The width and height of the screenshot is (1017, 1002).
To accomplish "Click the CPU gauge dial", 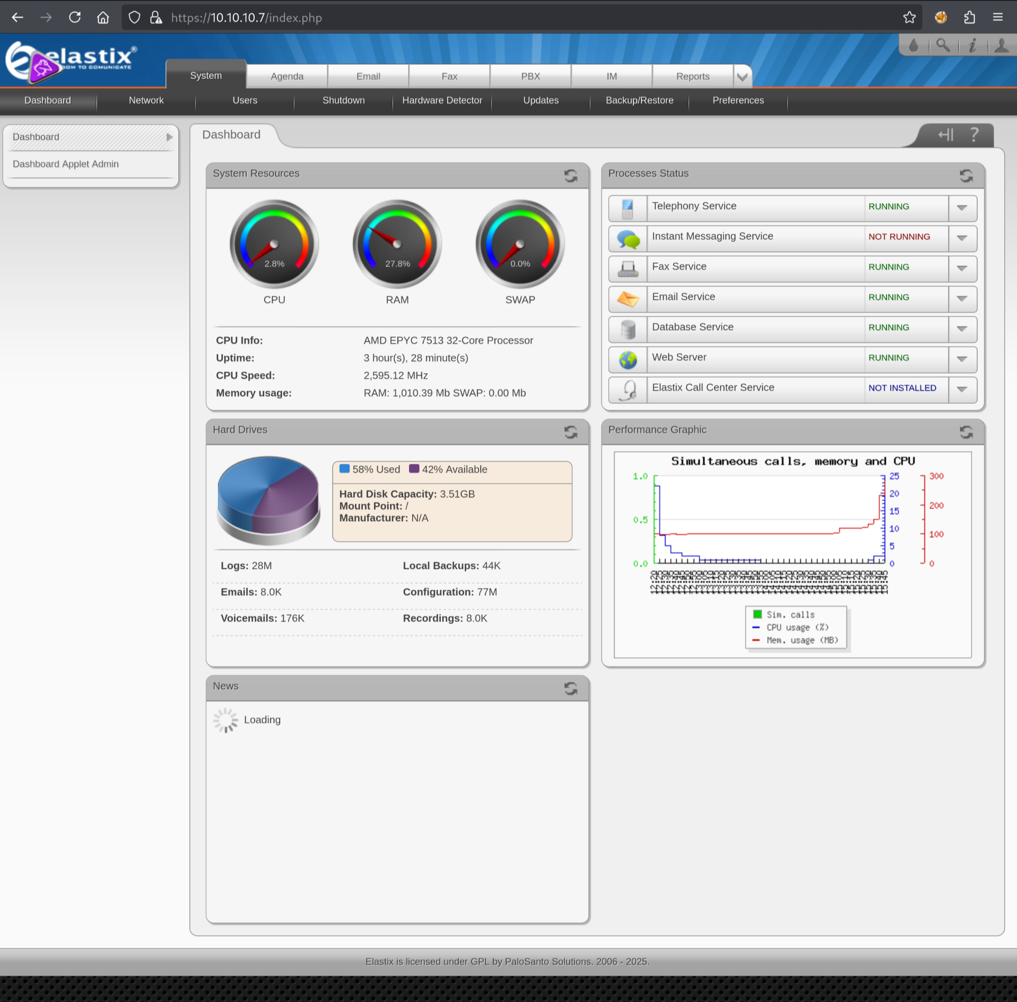I will coord(274,244).
